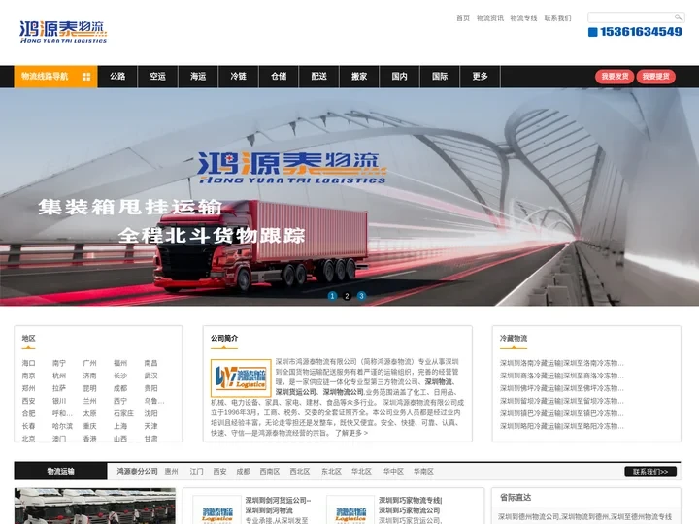699x524 pixels.
Task: Click the 了解更多 > link
Action: tap(351, 433)
